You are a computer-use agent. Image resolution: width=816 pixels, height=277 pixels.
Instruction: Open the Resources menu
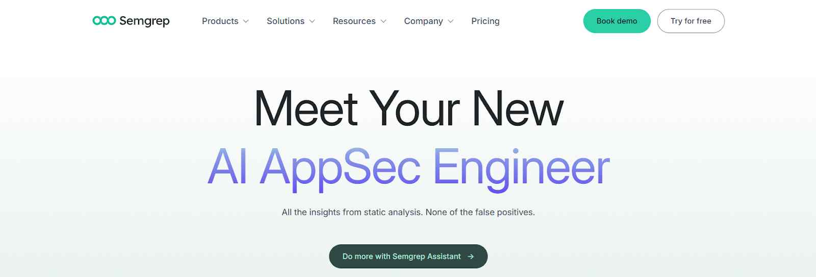tap(354, 21)
